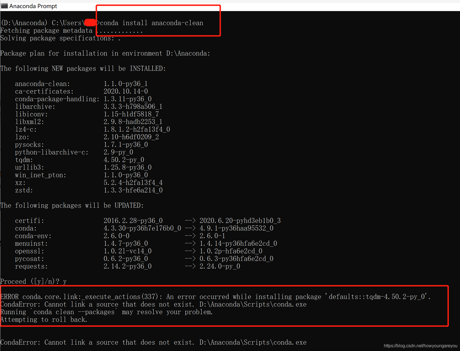Click the certifi old version 2016.2.28-py36_0
Image resolution: width=460 pixels, height=351 pixels.
click(133, 221)
